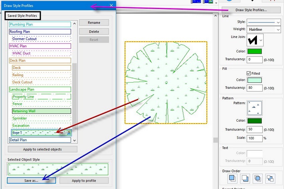Toggle the Filled checkbox
The image size is (284, 189).
pos(248,73)
